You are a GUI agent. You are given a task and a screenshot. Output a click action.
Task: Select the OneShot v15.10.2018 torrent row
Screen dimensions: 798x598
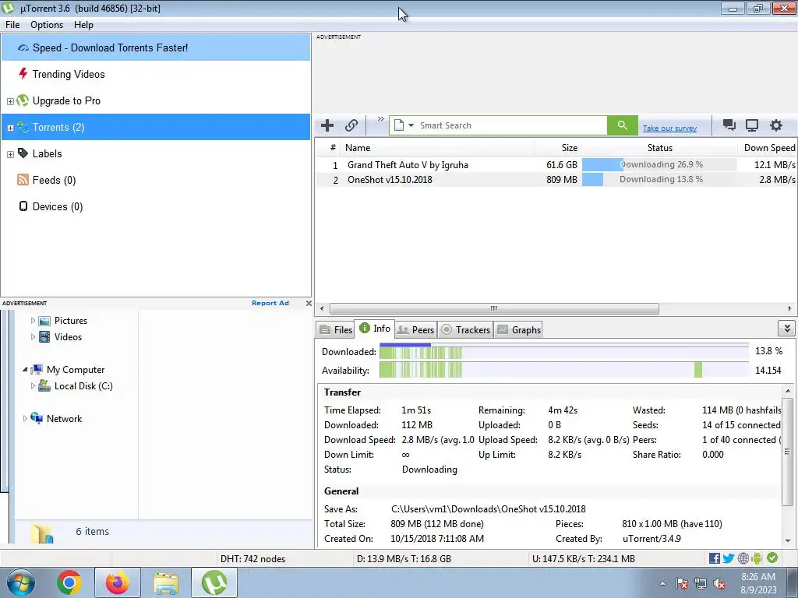(556, 180)
